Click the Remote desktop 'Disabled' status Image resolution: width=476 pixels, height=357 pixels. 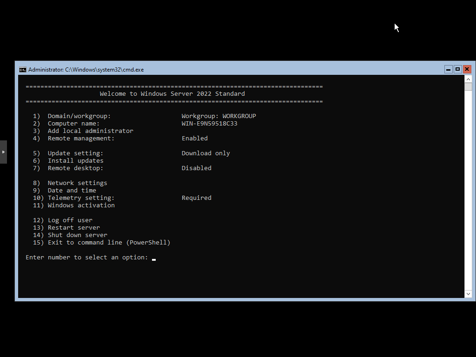tap(196, 168)
